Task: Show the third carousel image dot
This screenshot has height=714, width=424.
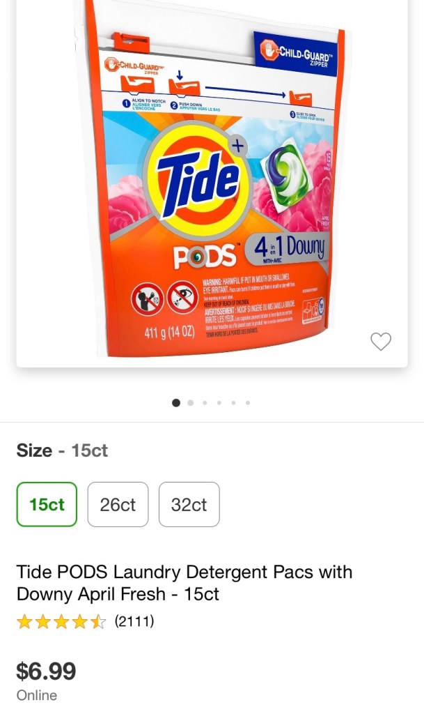Action: [x=205, y=402]
